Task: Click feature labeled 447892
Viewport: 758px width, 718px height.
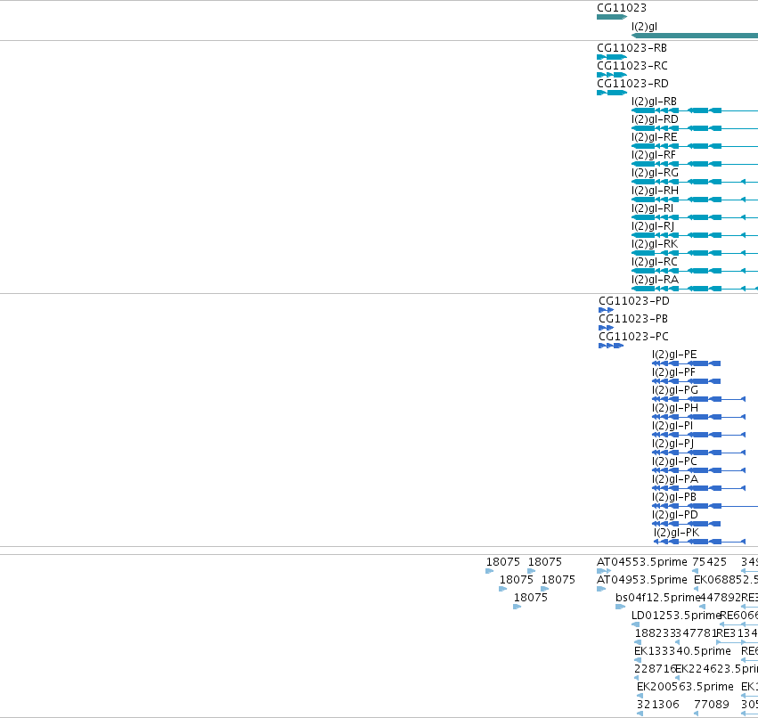Action: pos(703,608)
